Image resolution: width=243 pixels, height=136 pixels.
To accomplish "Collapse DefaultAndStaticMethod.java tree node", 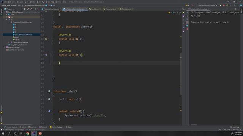I will coord(9,22).
